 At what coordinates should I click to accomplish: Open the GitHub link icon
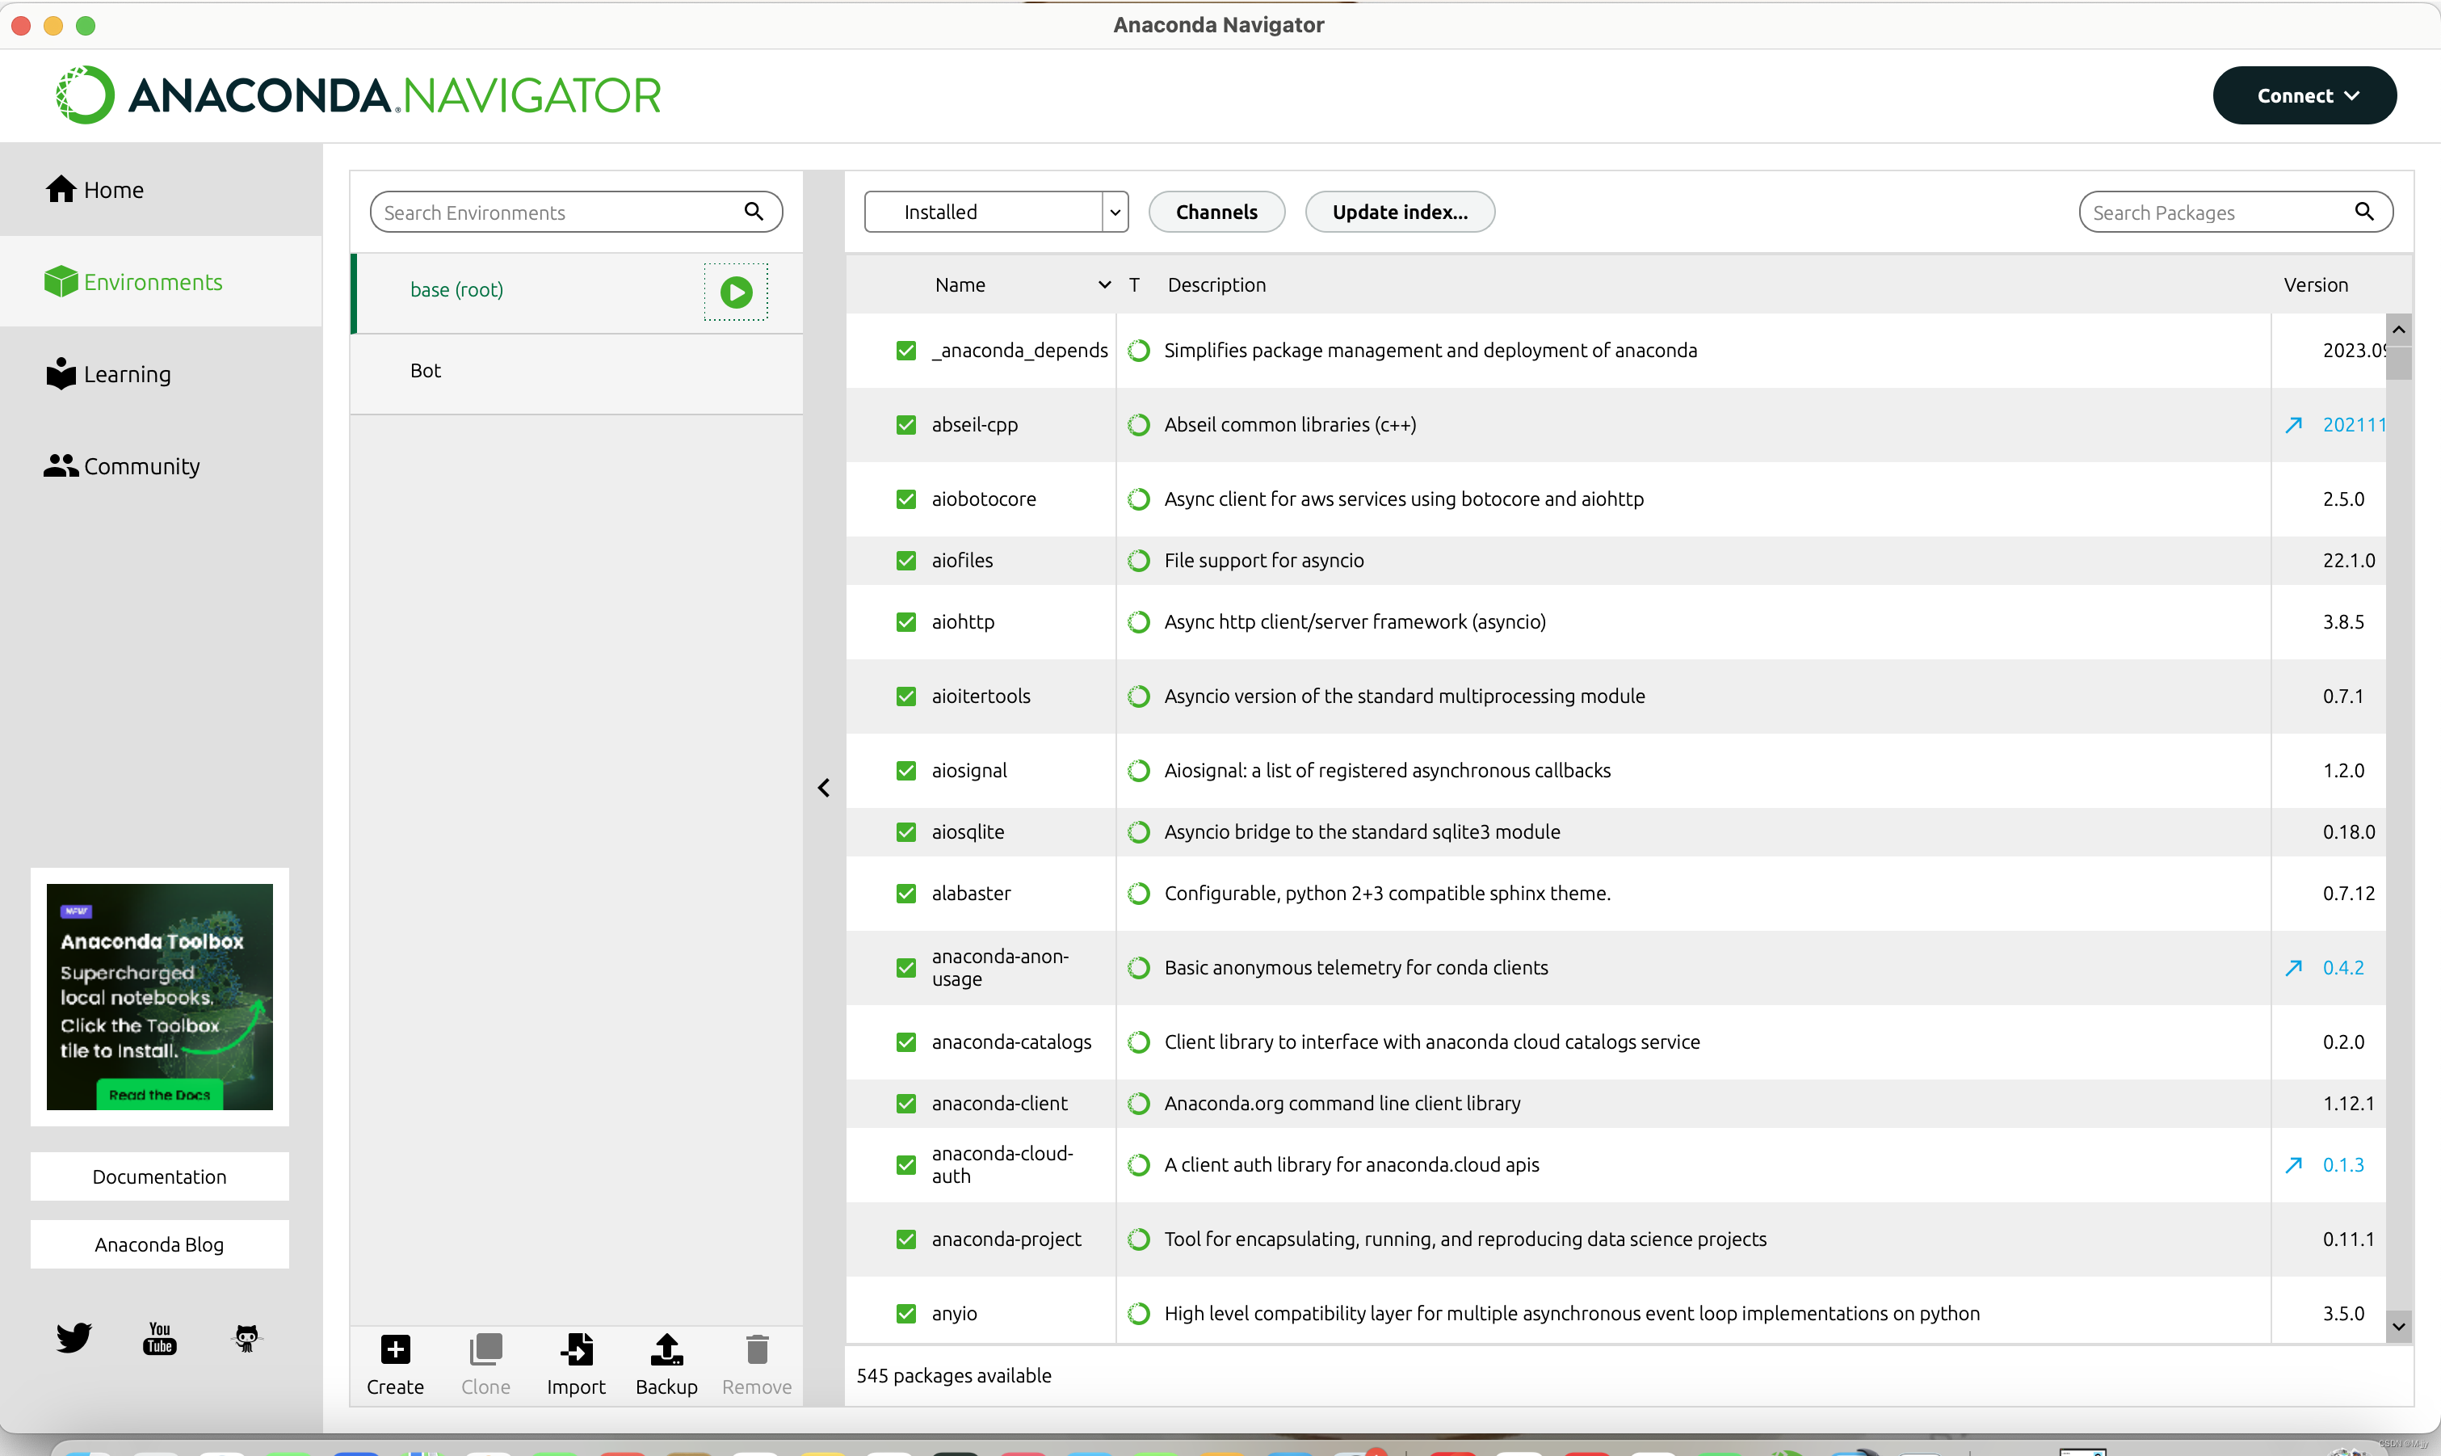coord(246,1337)
